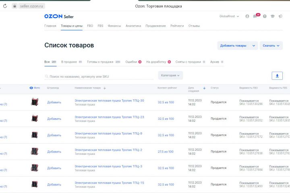
Task: Open the megaphone announcements icon
Action: (x=280, y=16)
